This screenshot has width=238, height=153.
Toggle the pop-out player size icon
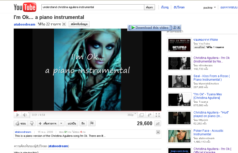[141, 115]
